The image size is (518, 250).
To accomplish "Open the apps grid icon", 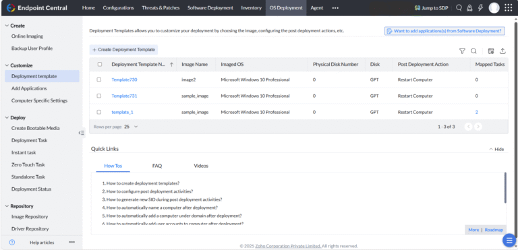I will [x=508, y=8].
